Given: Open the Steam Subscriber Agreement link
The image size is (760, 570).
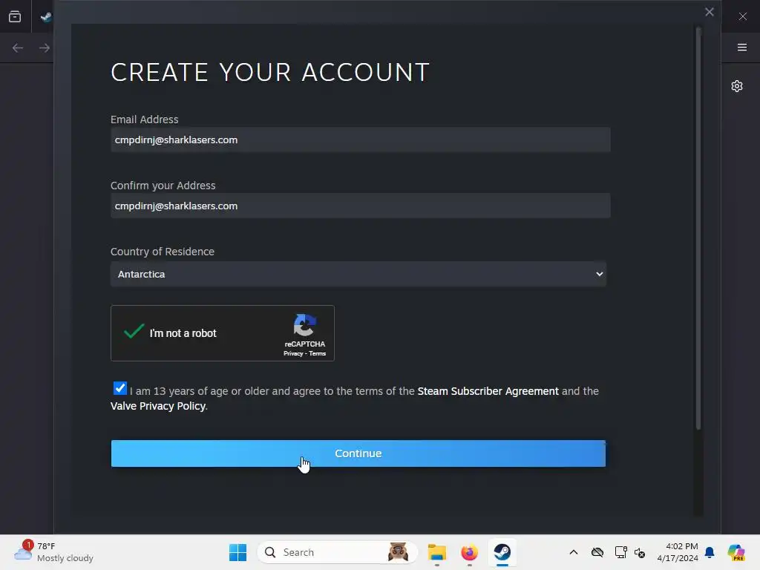Looking at the screenshot, I should 488,391.
